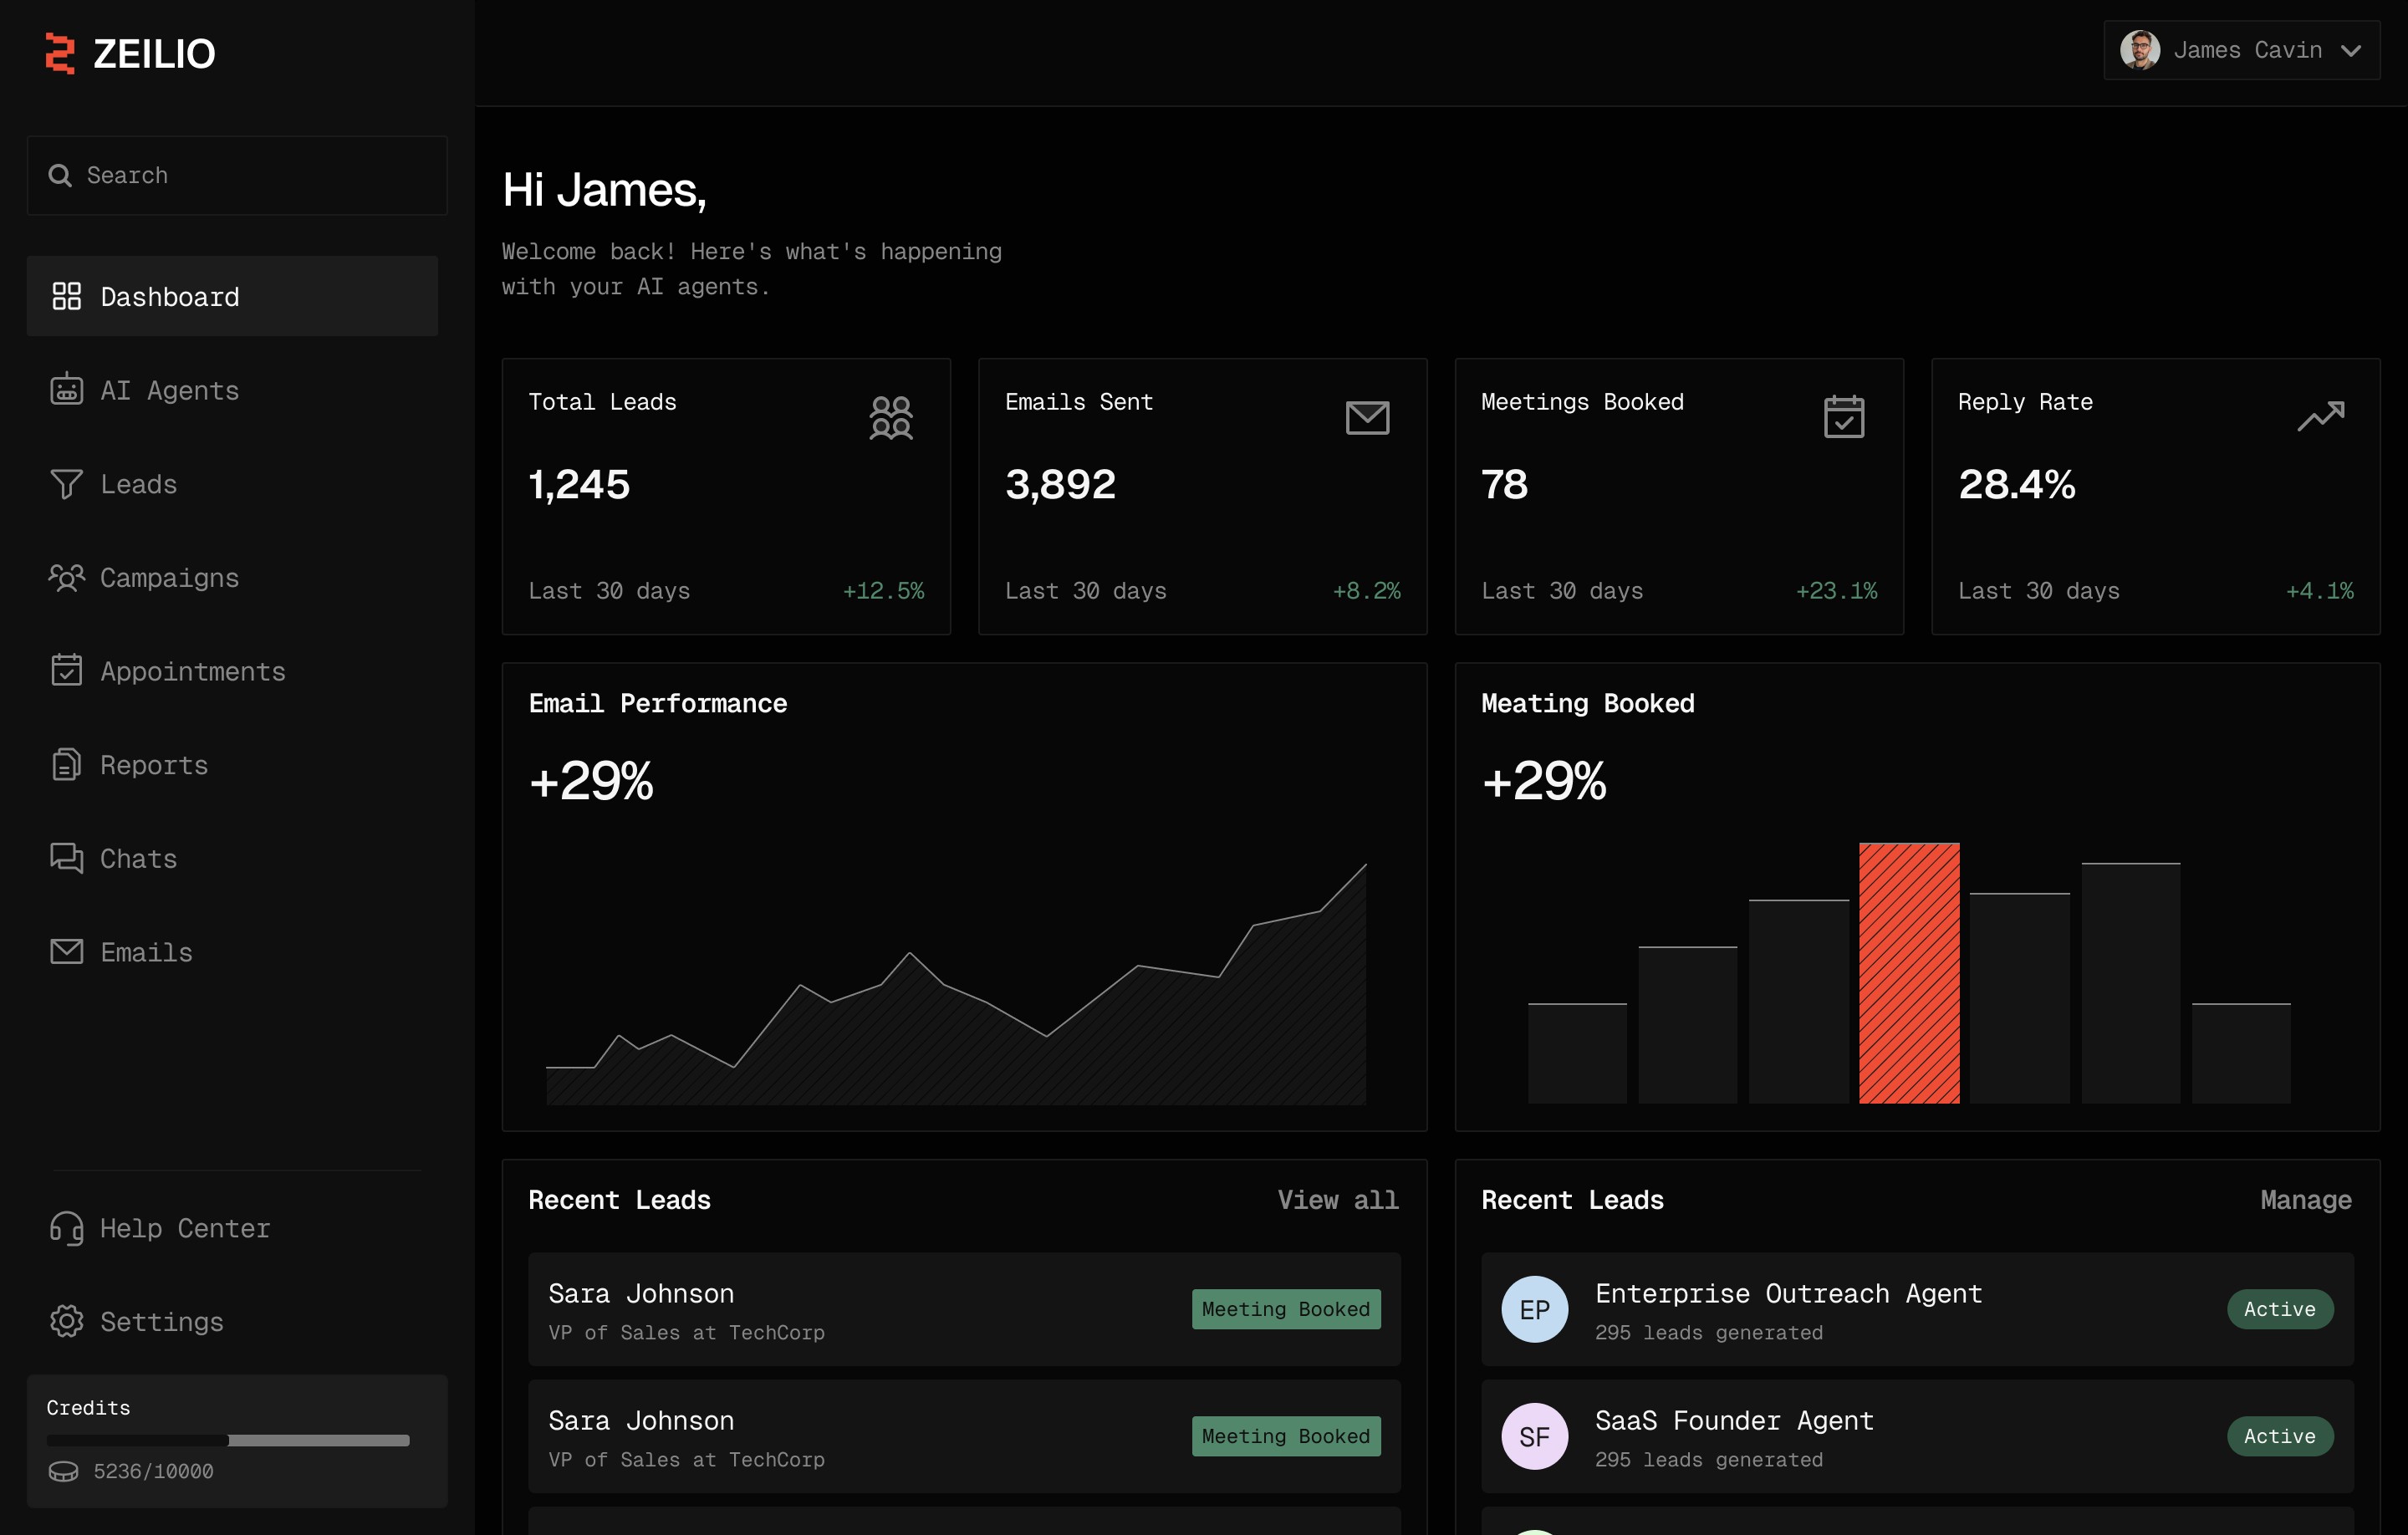The image size is (2408, 1535).
Task: Click the AI Agents robot icon
Action: coord(66,389)
